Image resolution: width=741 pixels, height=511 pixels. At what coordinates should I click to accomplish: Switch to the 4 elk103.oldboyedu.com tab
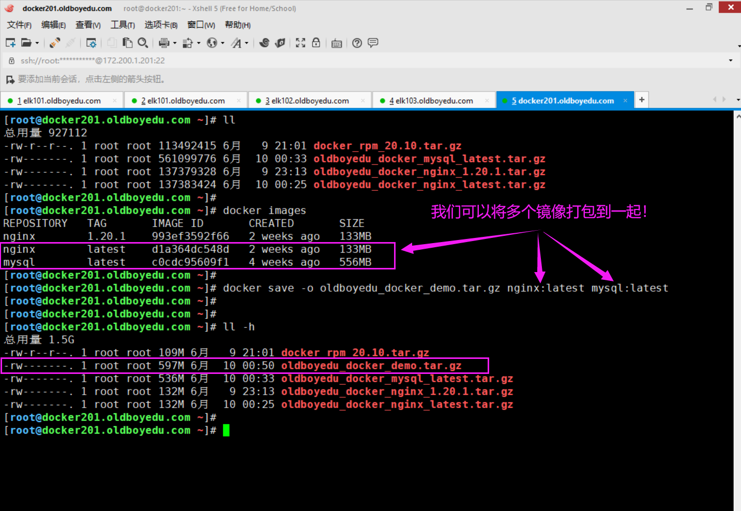point(431,101)
